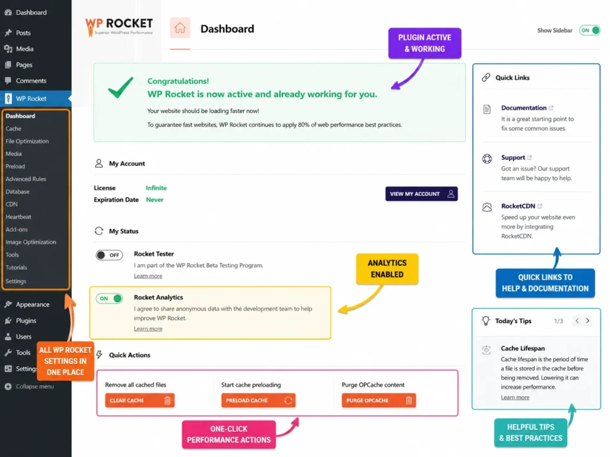Open external link icon next to RocketCDN
This screenshot has height=457, width=610.
tap(540, 206)
